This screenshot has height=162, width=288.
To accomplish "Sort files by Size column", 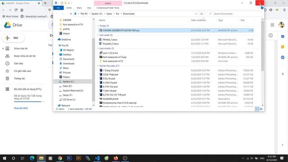I will tap(243, 20).
